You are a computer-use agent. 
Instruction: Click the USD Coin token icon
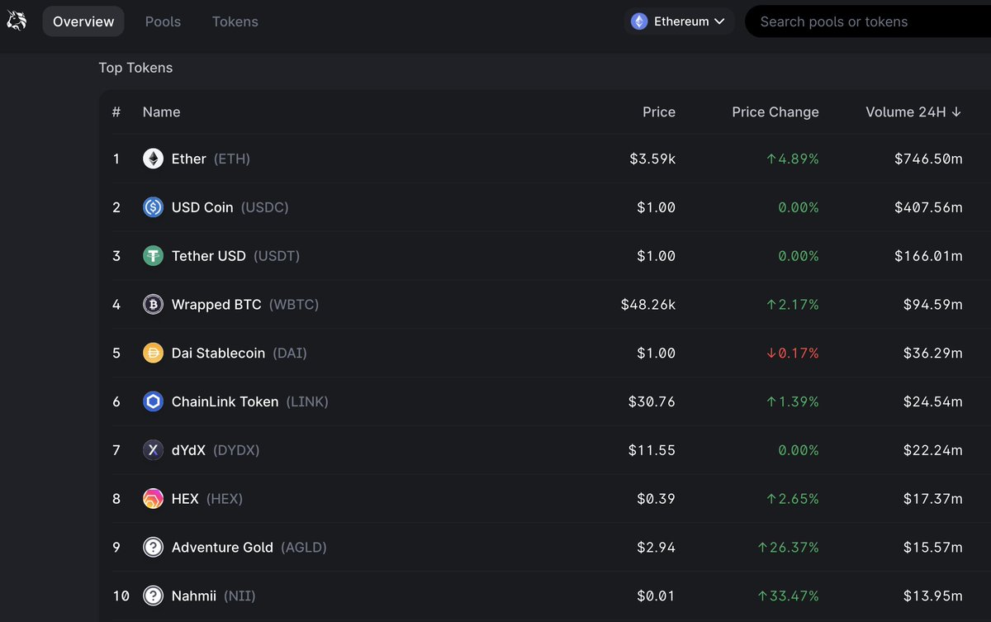(153, 207)
